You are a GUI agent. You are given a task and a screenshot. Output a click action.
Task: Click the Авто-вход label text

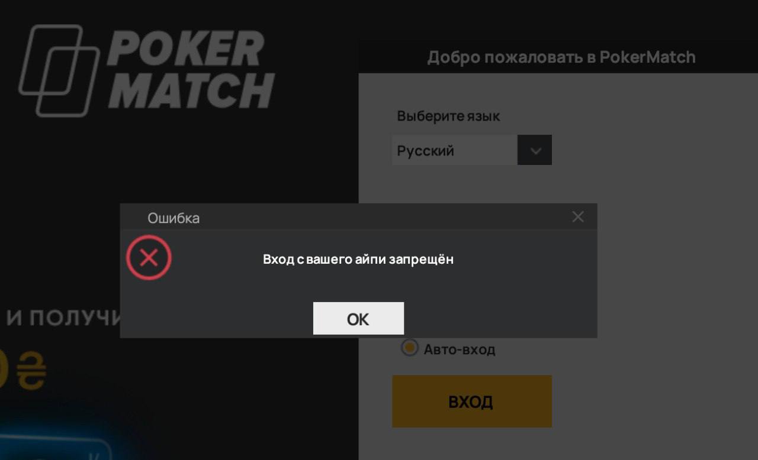point(460,349)
